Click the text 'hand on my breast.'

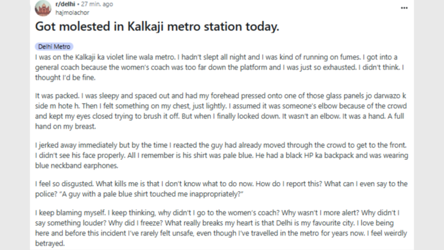click(65, 126)
